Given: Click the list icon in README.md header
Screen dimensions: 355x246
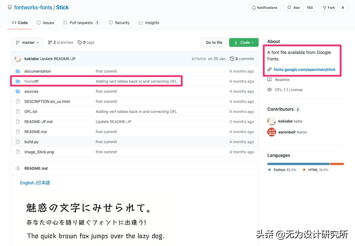Looking at the screenshot, I should 18,168.
